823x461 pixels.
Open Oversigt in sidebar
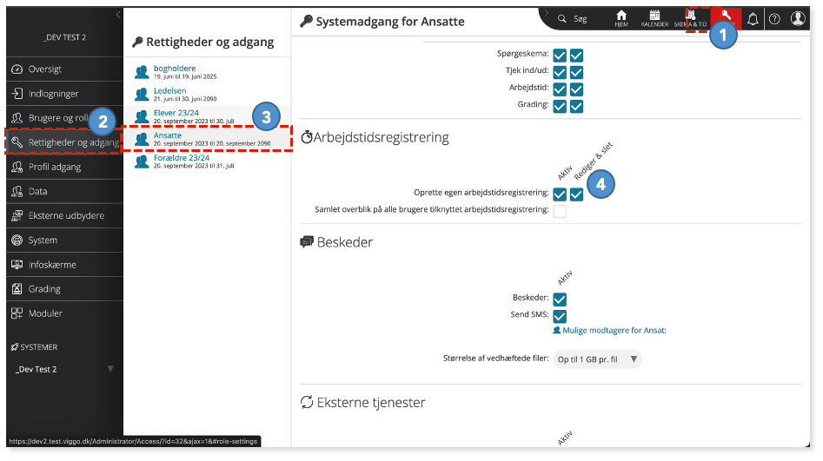(64, 69)
